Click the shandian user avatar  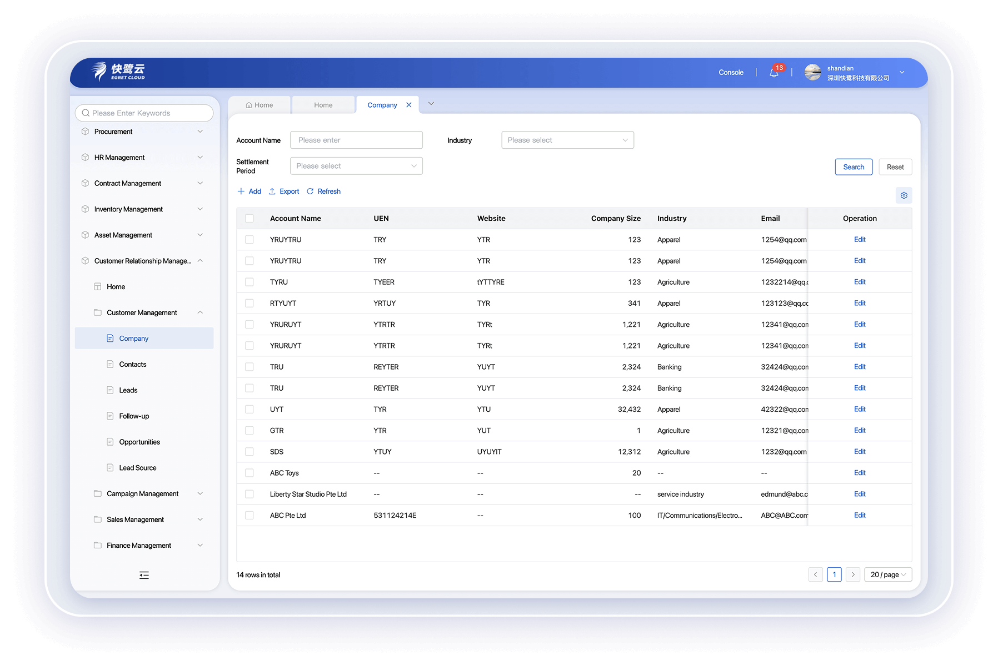pos(812,72)
